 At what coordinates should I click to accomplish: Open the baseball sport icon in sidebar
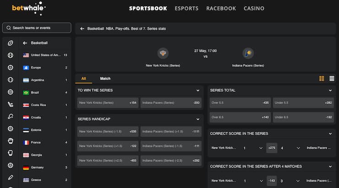tap(11, 55)
